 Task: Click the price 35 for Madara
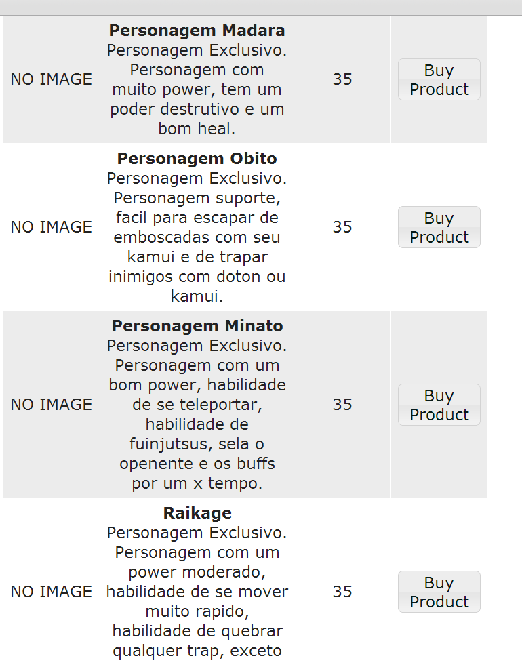tap(342, 79)
